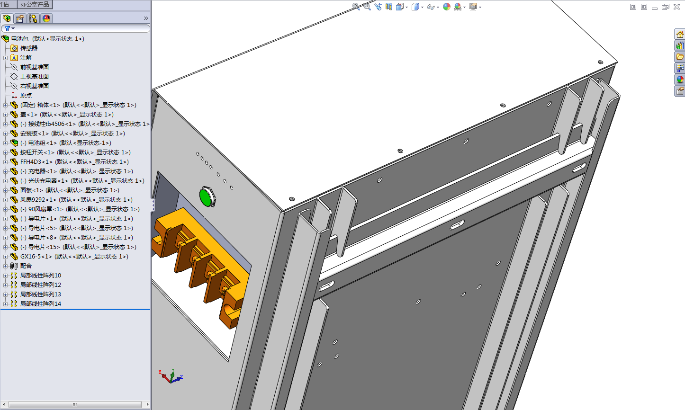Expand the 配合 mates folder
685x410 pixels.
point(5,266)
